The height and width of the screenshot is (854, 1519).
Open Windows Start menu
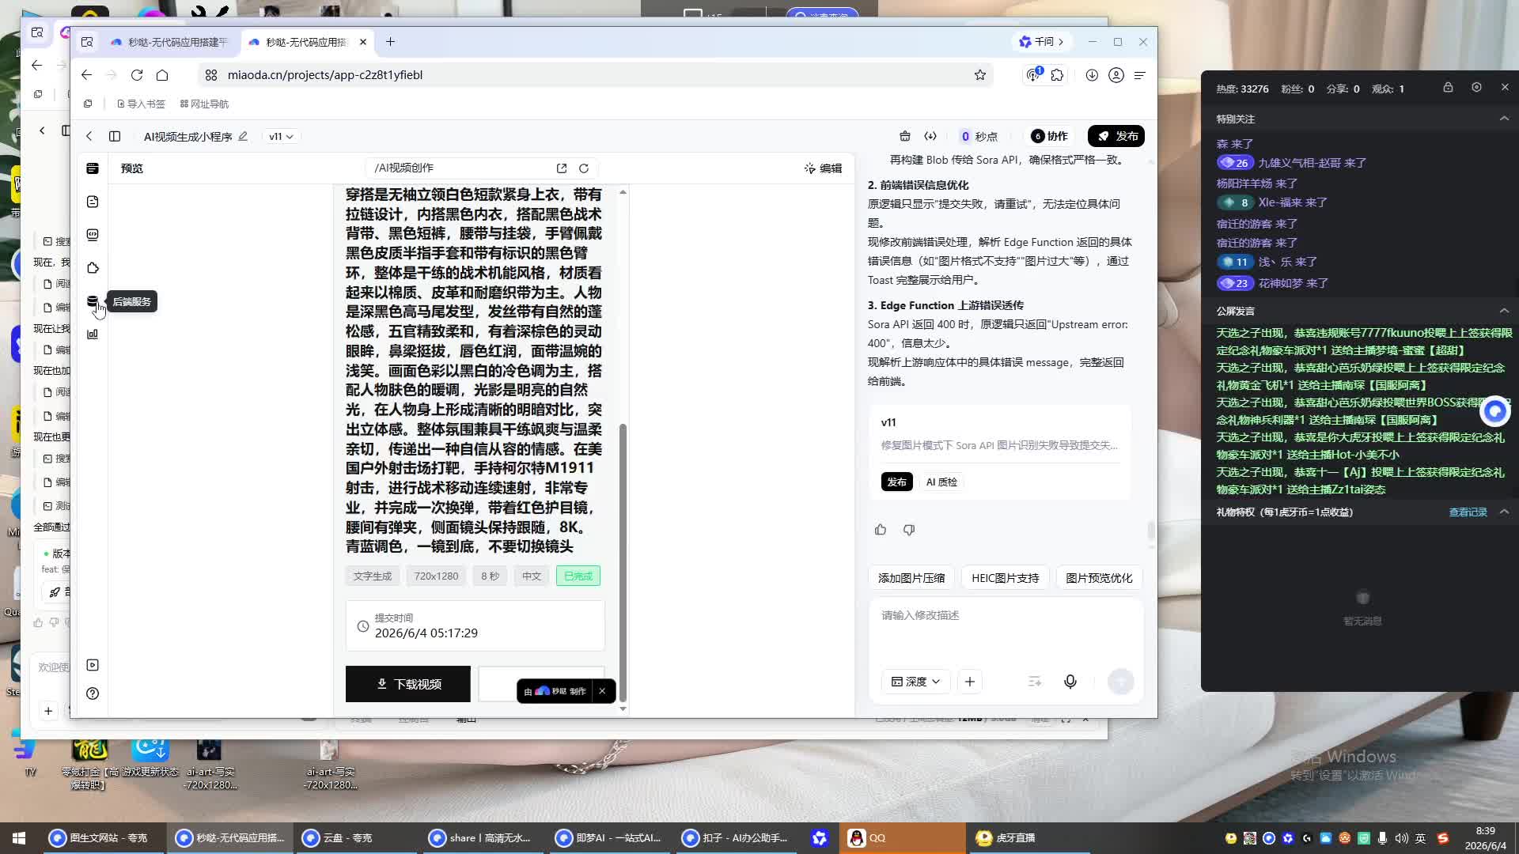(19, 838)
